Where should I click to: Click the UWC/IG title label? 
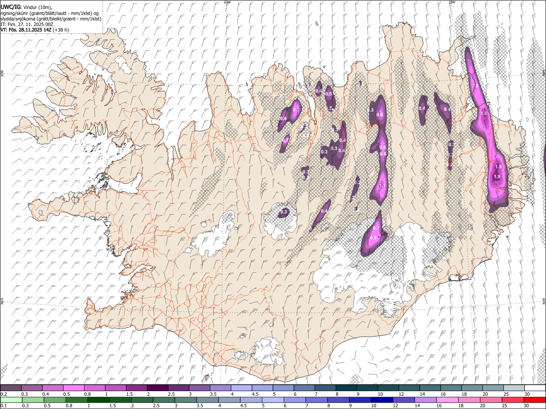[10, 7]
